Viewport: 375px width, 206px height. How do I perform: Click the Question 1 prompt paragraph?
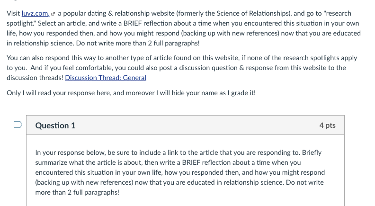(180, 172)
